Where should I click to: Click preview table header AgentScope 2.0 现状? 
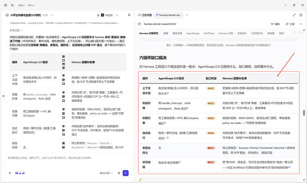pos(171,78)
